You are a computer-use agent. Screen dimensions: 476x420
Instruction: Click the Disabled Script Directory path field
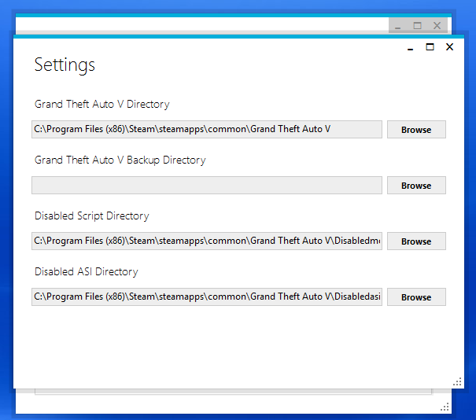pyautogui.click(x=207, y=241)
